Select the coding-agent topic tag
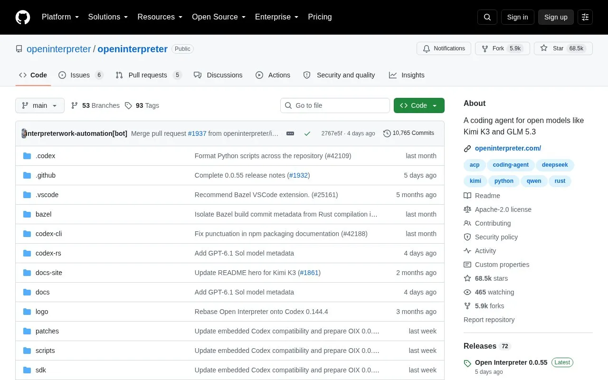 (511, 165)
